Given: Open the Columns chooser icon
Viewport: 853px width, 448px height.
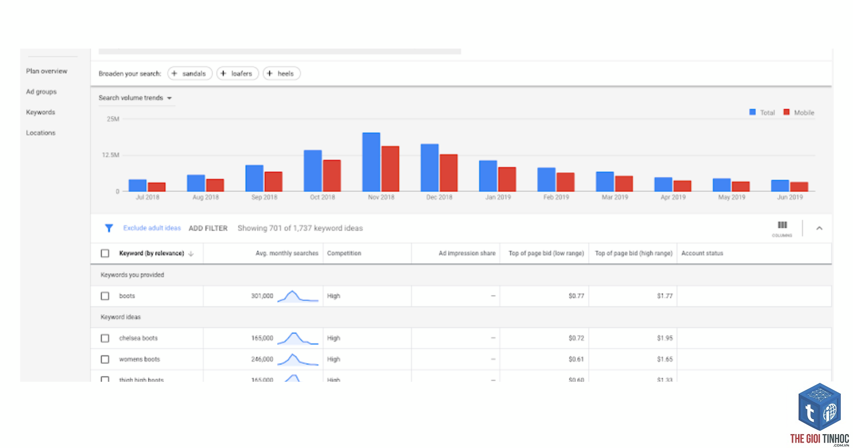Looking at the screenshot, I should [782, 228].
